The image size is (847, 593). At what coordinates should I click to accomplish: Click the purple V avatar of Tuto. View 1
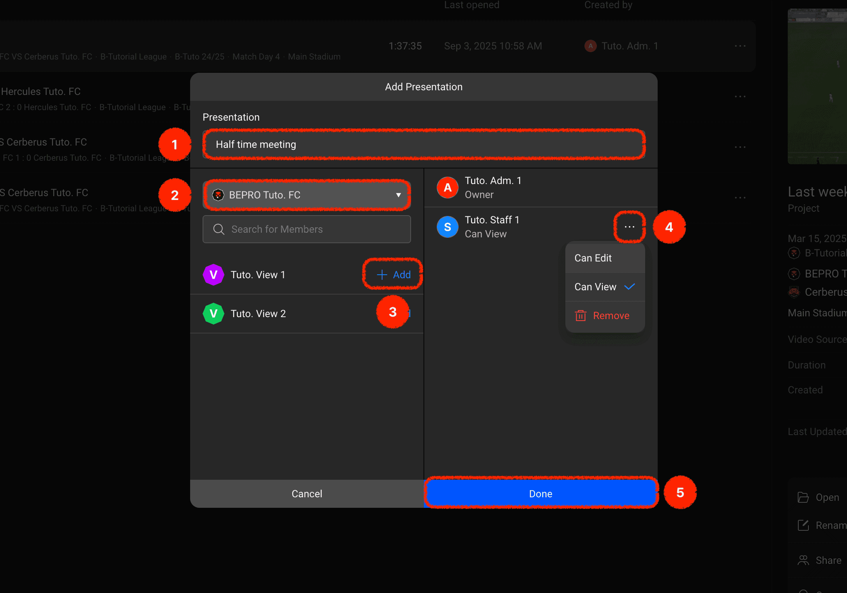(213, 275)
